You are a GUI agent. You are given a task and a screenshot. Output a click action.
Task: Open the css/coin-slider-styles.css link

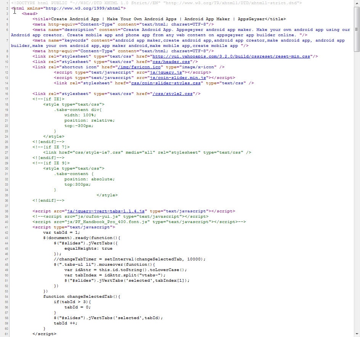pos(166,83)
